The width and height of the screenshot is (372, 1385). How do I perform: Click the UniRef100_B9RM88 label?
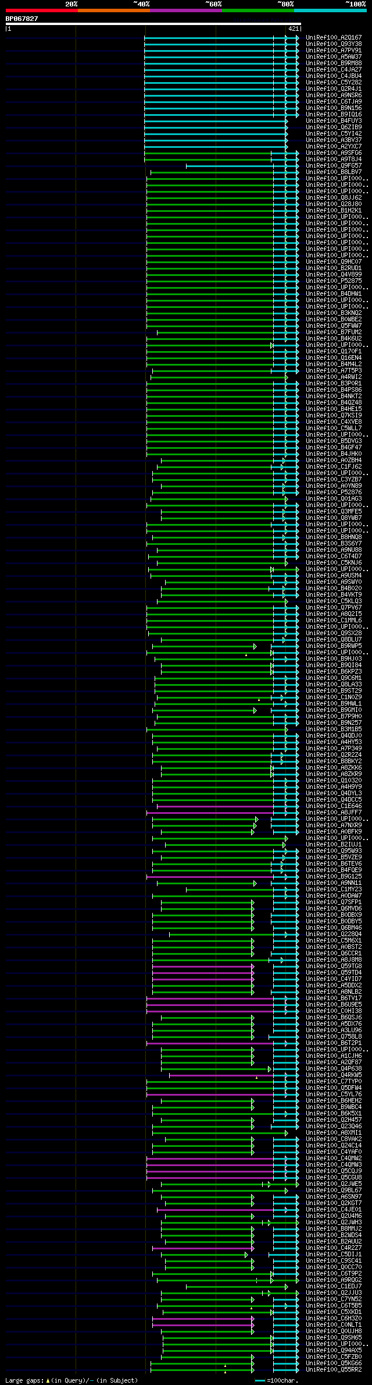[x=334, y=63]
